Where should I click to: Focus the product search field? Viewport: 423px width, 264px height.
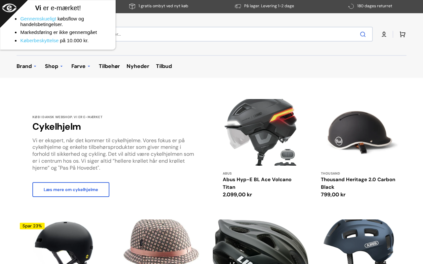tap(231, 34)
